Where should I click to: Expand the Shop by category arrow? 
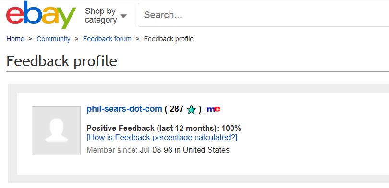point(123,16)
